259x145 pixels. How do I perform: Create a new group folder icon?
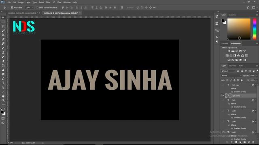(x=244, y=142)
